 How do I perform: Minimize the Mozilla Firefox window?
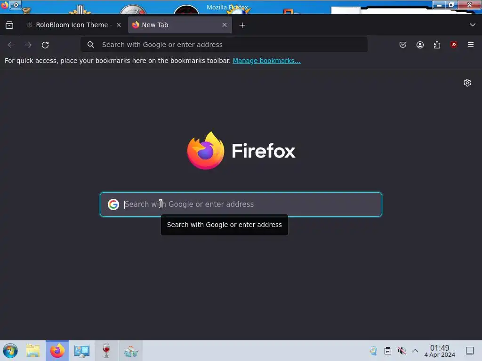click(439, 5)
